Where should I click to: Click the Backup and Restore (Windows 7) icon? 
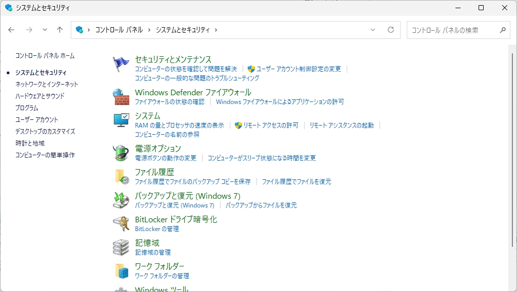point(121,200)
